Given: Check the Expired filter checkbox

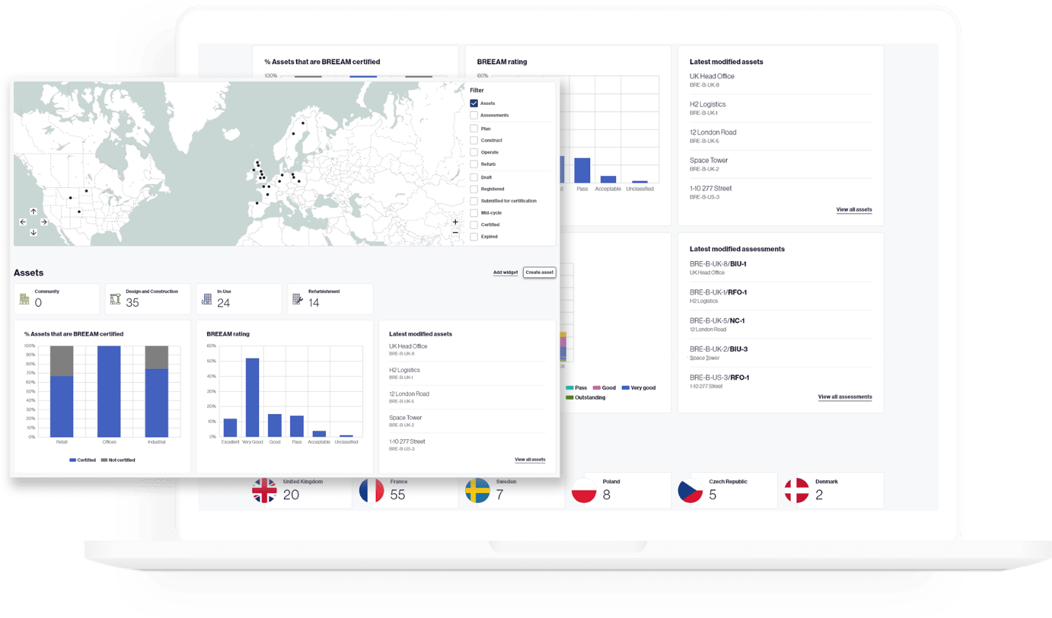Looking at the screenshot, I should point(474,236).
